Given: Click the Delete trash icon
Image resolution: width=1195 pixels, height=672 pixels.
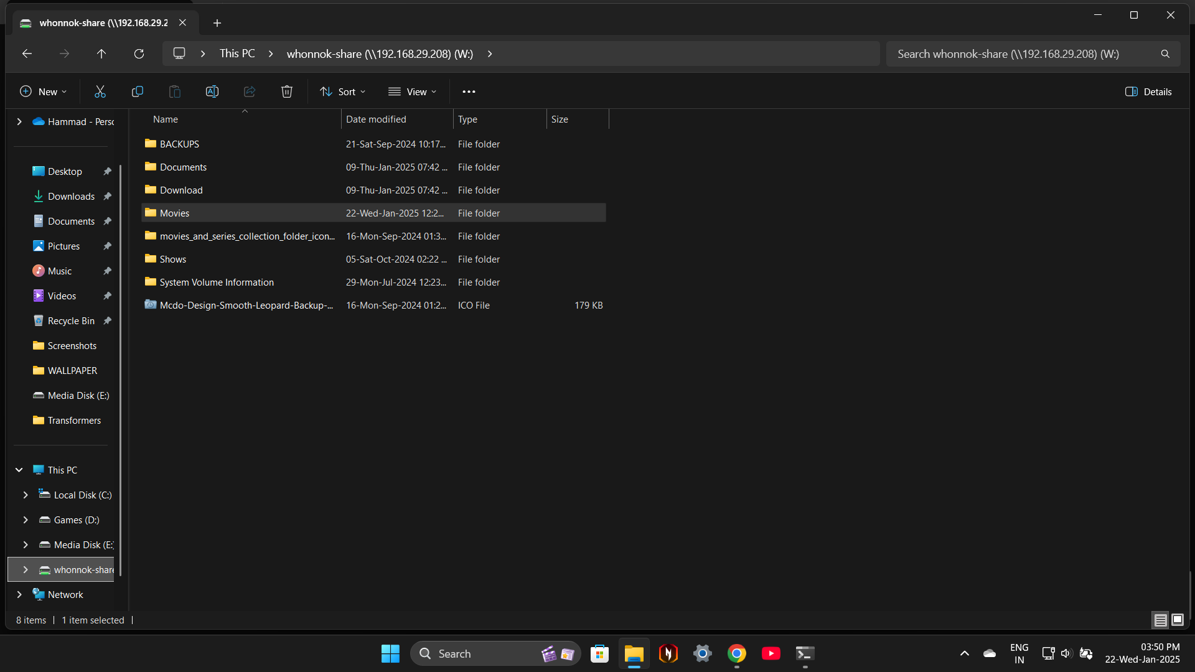Looking at the screenshot, I should [x=286, y=91].
